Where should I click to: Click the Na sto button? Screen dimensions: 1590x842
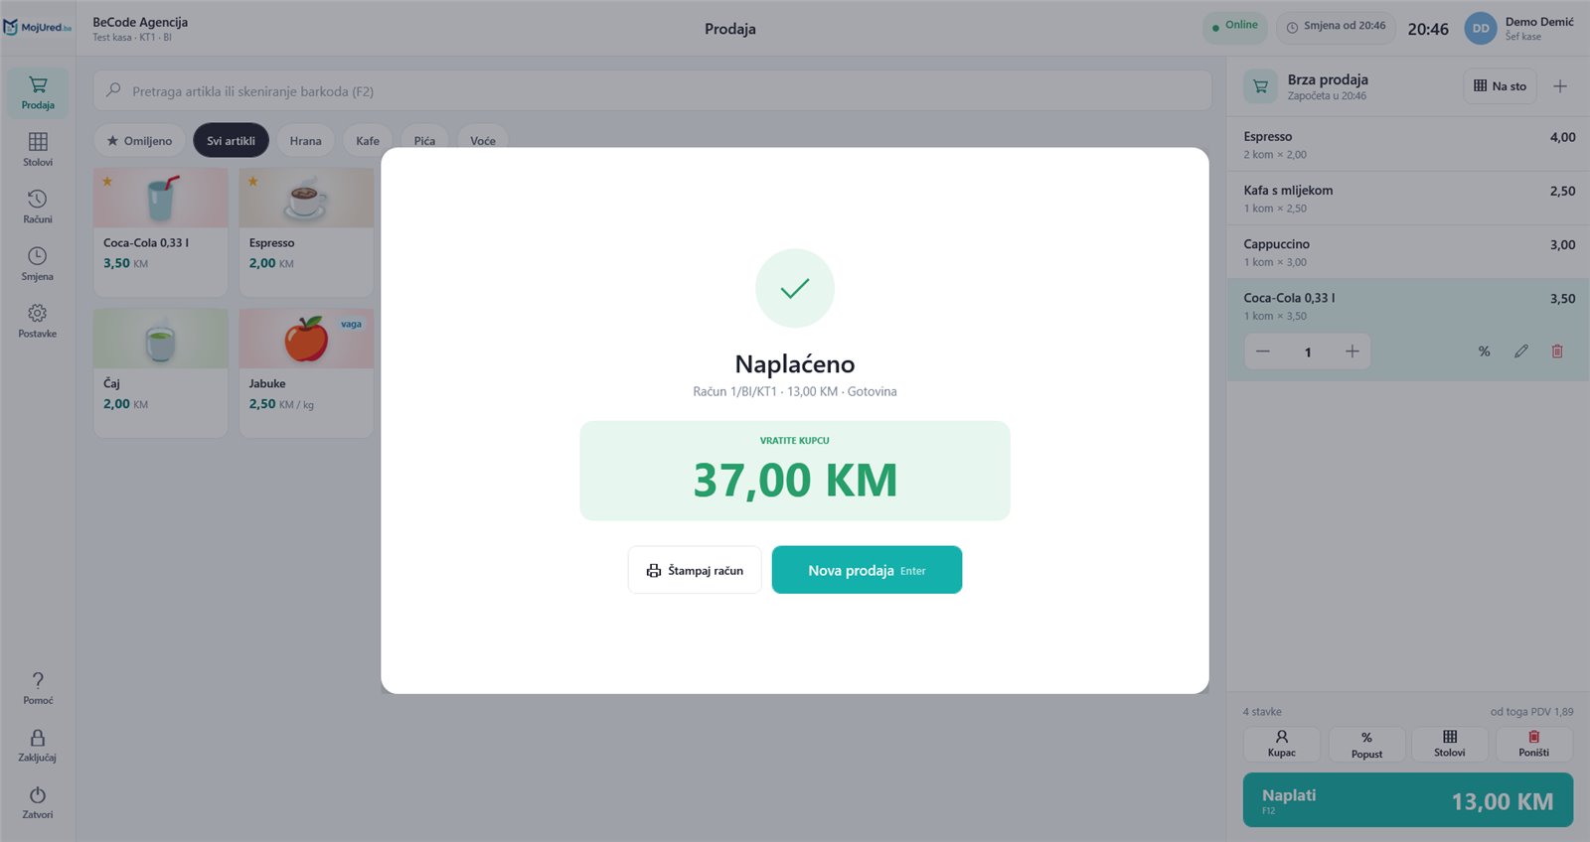click(x=1501, y=86)
